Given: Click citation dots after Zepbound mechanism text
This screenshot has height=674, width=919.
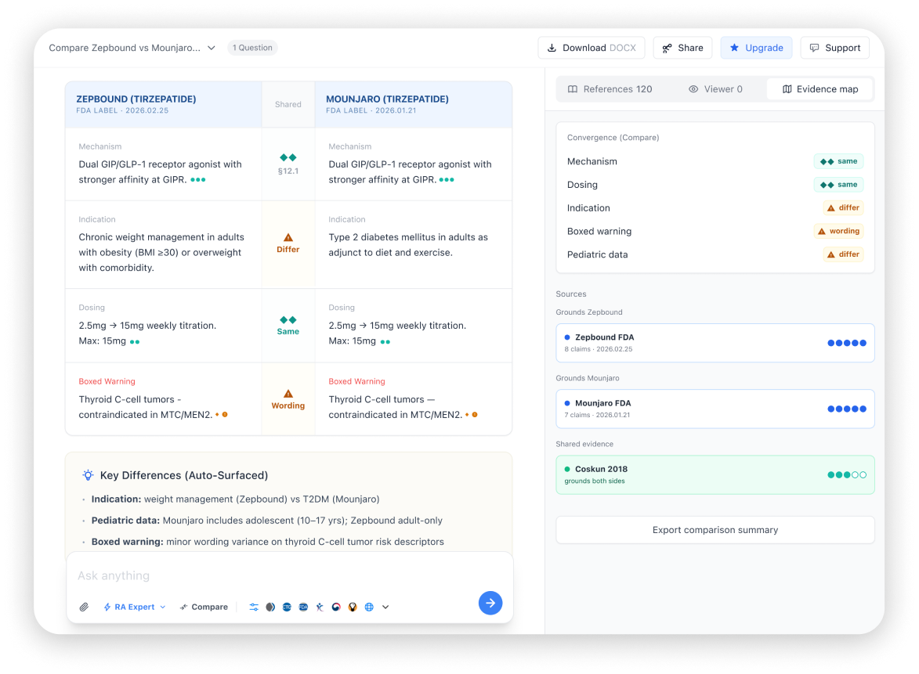Looking at the screenshot, I should coord(198,180).
